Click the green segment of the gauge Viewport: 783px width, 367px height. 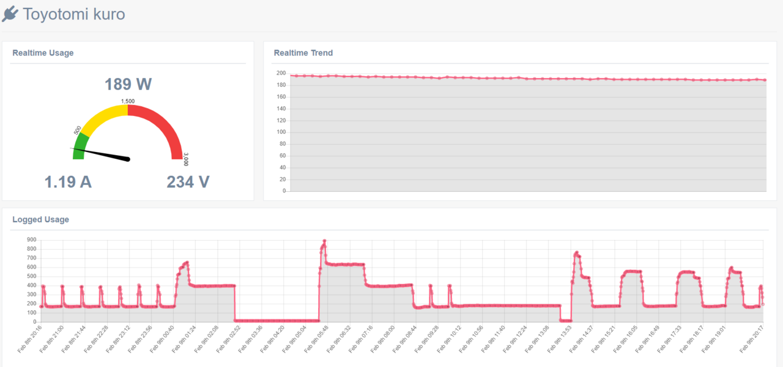point(80,145)
